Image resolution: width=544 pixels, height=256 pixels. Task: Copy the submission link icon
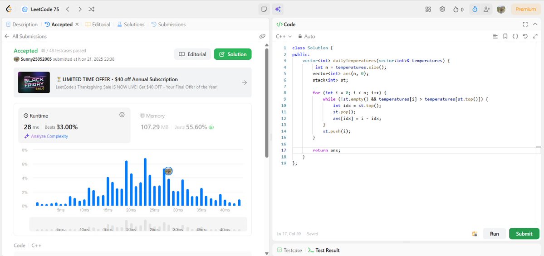(x=262, y=36)
